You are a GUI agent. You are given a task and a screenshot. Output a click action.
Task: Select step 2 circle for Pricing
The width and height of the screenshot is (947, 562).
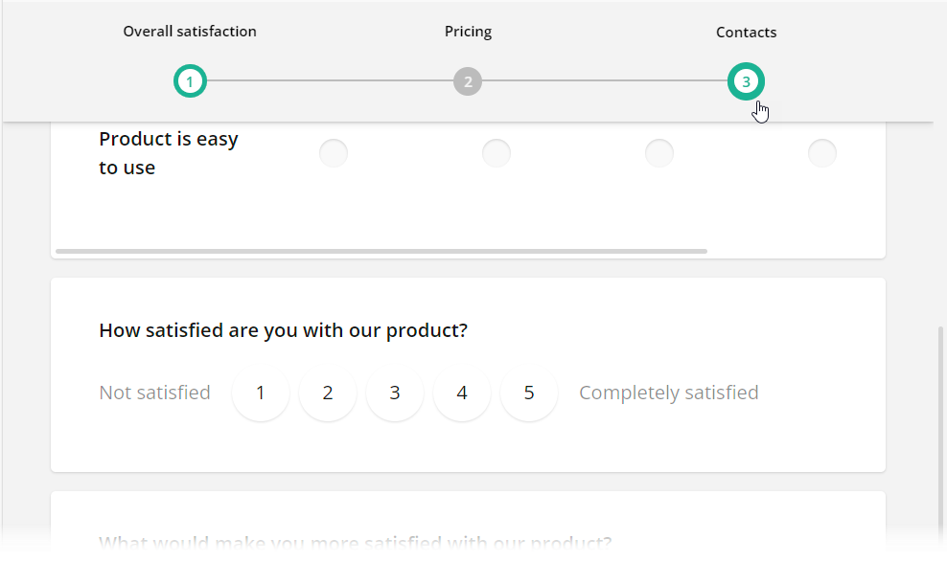pyautogui.click(x=468, y=81)
